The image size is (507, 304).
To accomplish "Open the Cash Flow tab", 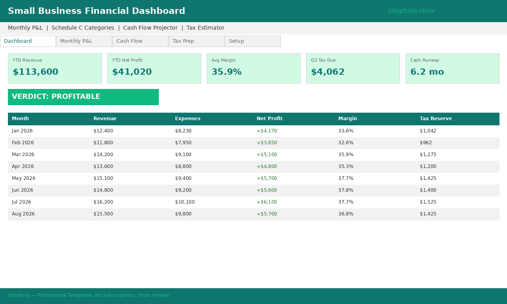I will [140, 41].
